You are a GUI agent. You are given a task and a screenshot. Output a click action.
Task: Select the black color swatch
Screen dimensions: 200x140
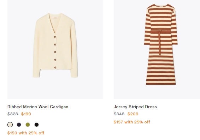point(36,124)
